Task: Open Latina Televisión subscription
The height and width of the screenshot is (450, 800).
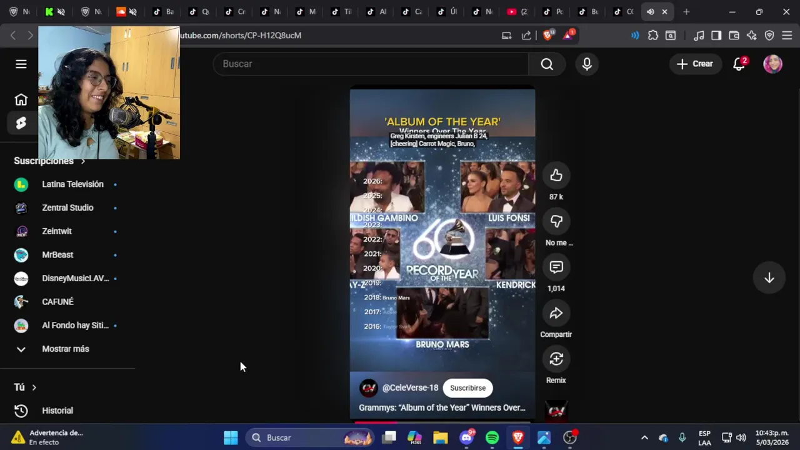Action: coord(67,184)
